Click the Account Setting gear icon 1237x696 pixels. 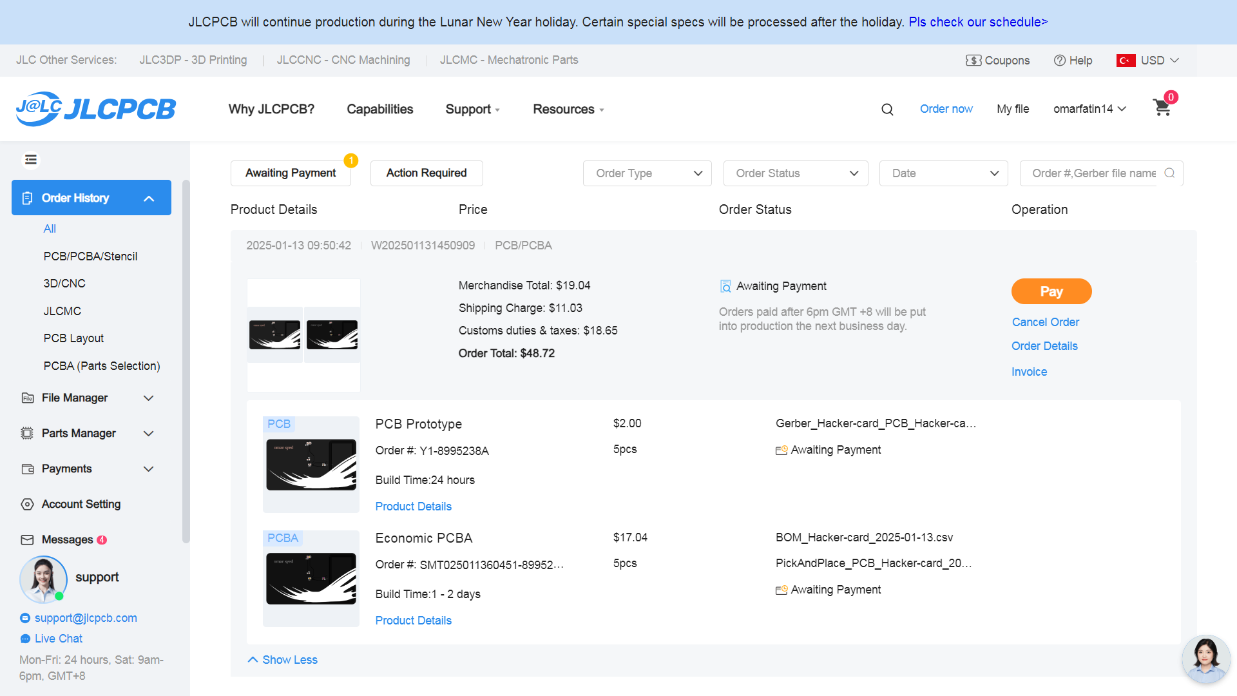27,505
